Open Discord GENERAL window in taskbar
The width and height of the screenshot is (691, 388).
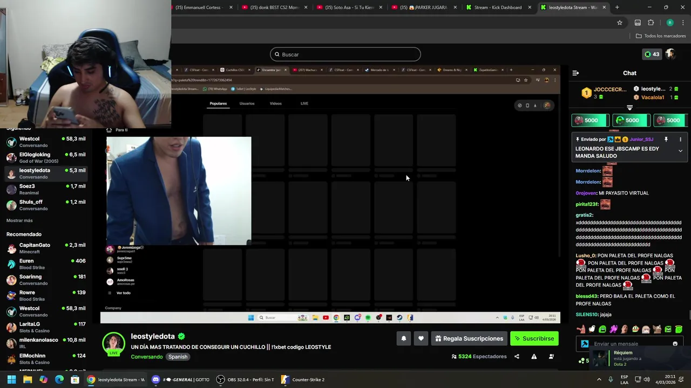pos(180,379)
